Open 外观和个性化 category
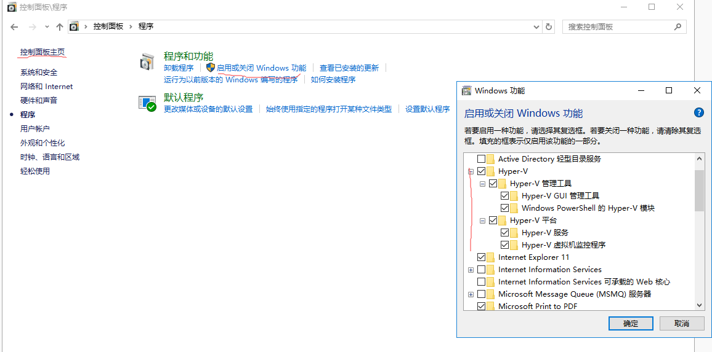 [x=42, y=143]
